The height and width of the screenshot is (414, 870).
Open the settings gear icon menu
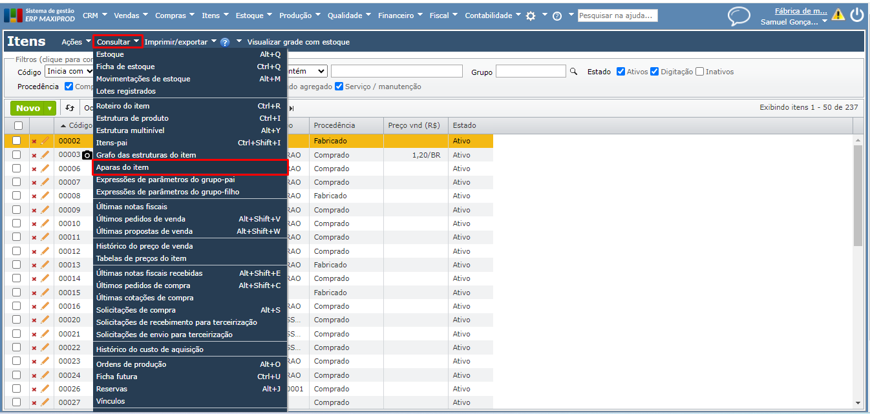[x=531, y=16]
